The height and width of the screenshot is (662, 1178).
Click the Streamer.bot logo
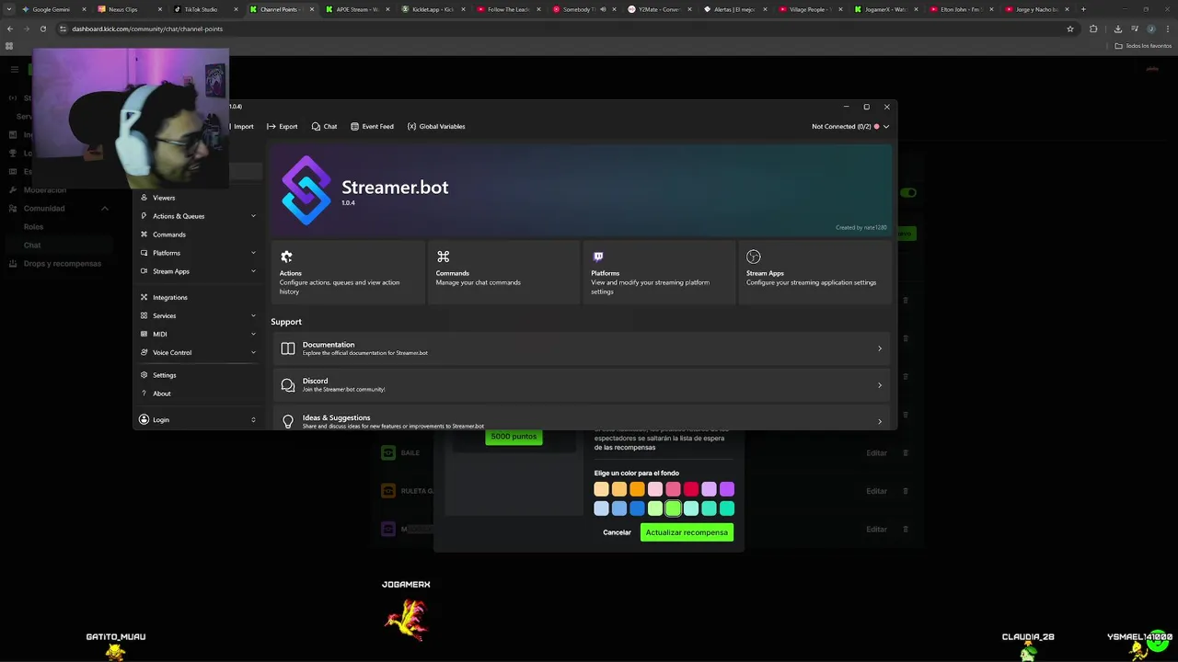pyautogui.click(x=306, y=190)
